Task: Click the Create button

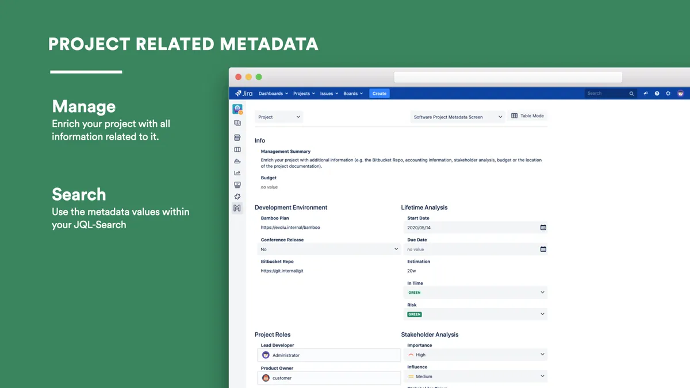Action: pos(379,93)
